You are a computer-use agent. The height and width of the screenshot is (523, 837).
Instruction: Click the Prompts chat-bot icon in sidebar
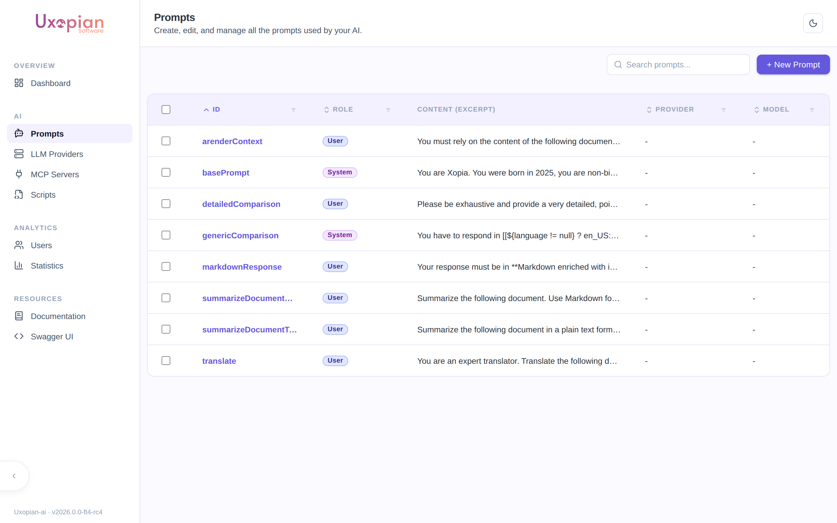tap(19, 134)
